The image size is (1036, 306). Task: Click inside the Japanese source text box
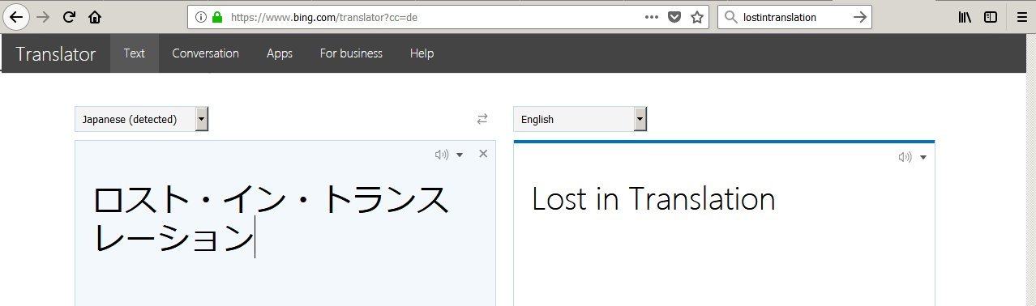pyautogui.click(x=285, y=223)
